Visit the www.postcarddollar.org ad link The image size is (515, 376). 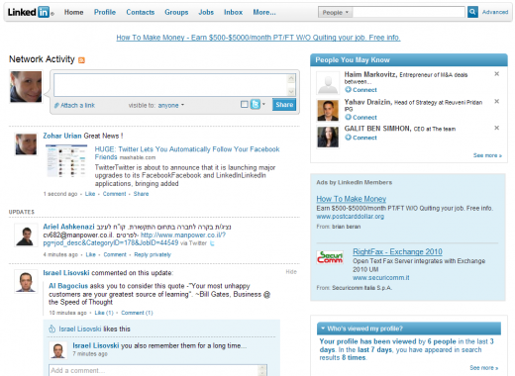click(351, 217)
